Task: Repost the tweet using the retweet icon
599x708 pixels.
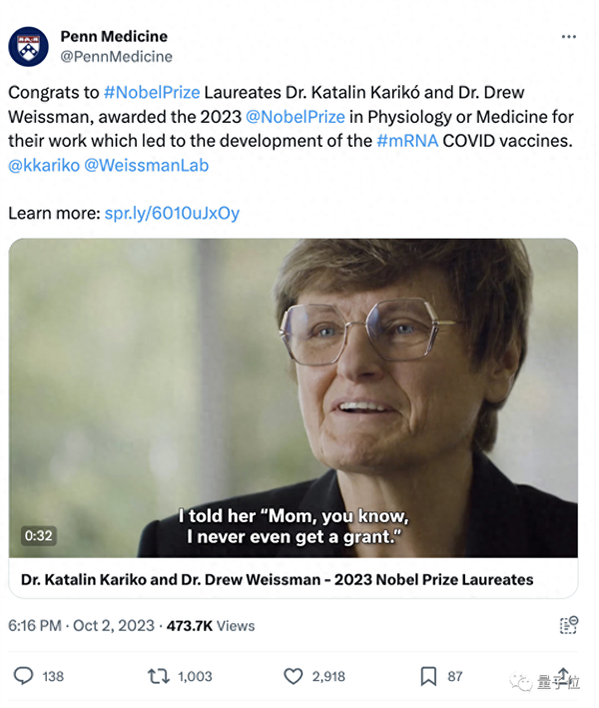Action: click(159, 676)
